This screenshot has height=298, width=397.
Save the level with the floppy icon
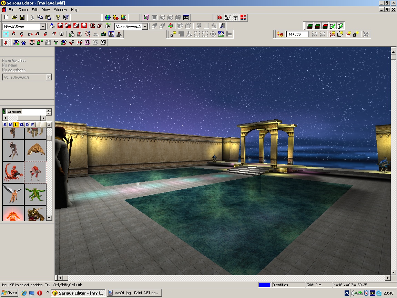click(x=22, y=17)
